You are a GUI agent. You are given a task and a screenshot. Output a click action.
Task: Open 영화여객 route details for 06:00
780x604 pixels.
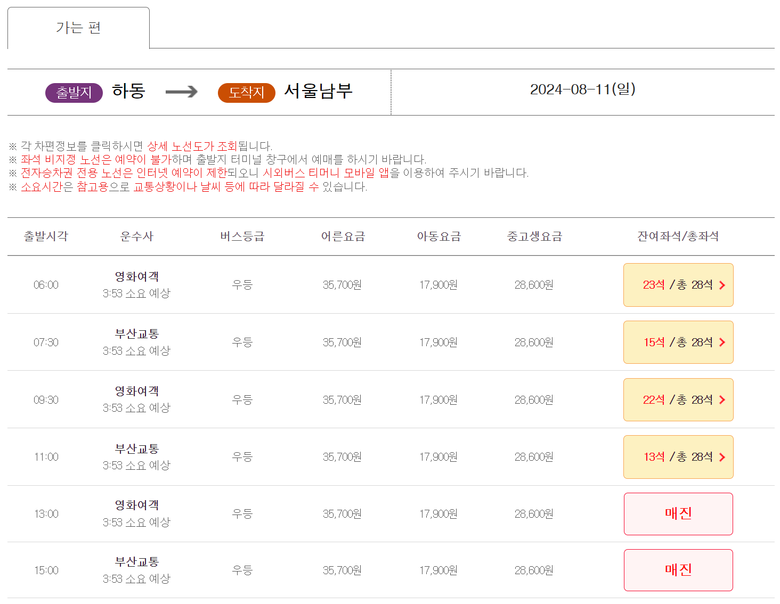(x=137, y=277)
